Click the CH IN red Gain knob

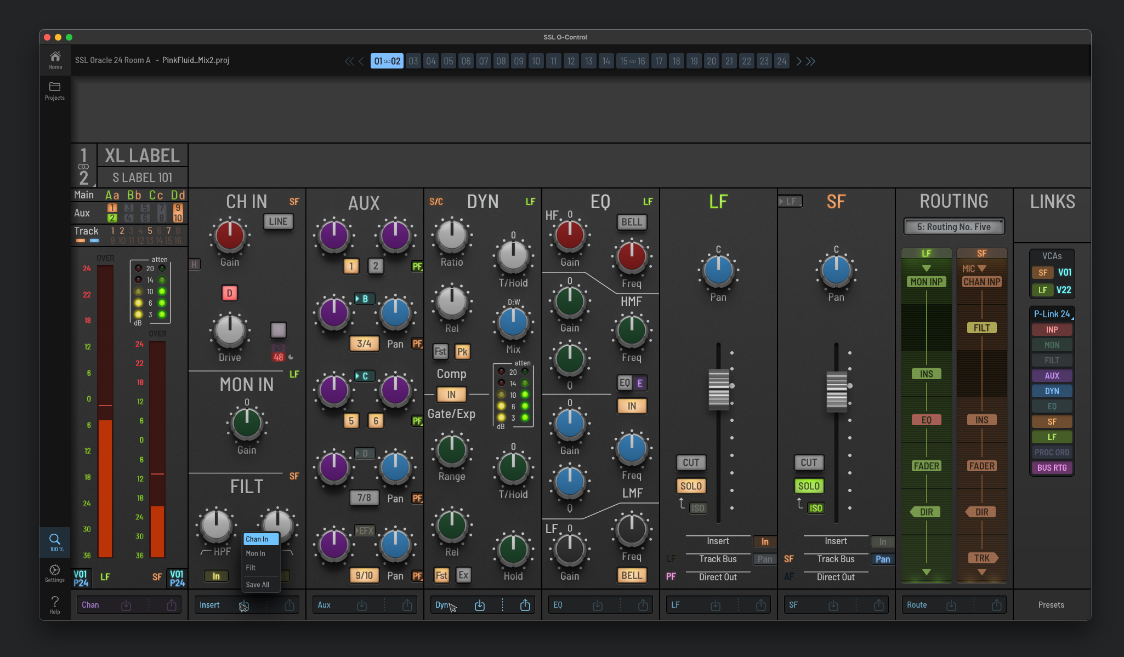coord(230,236)
